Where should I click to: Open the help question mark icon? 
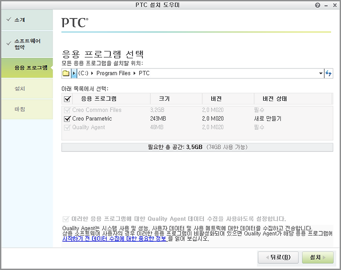coord(317,5)
